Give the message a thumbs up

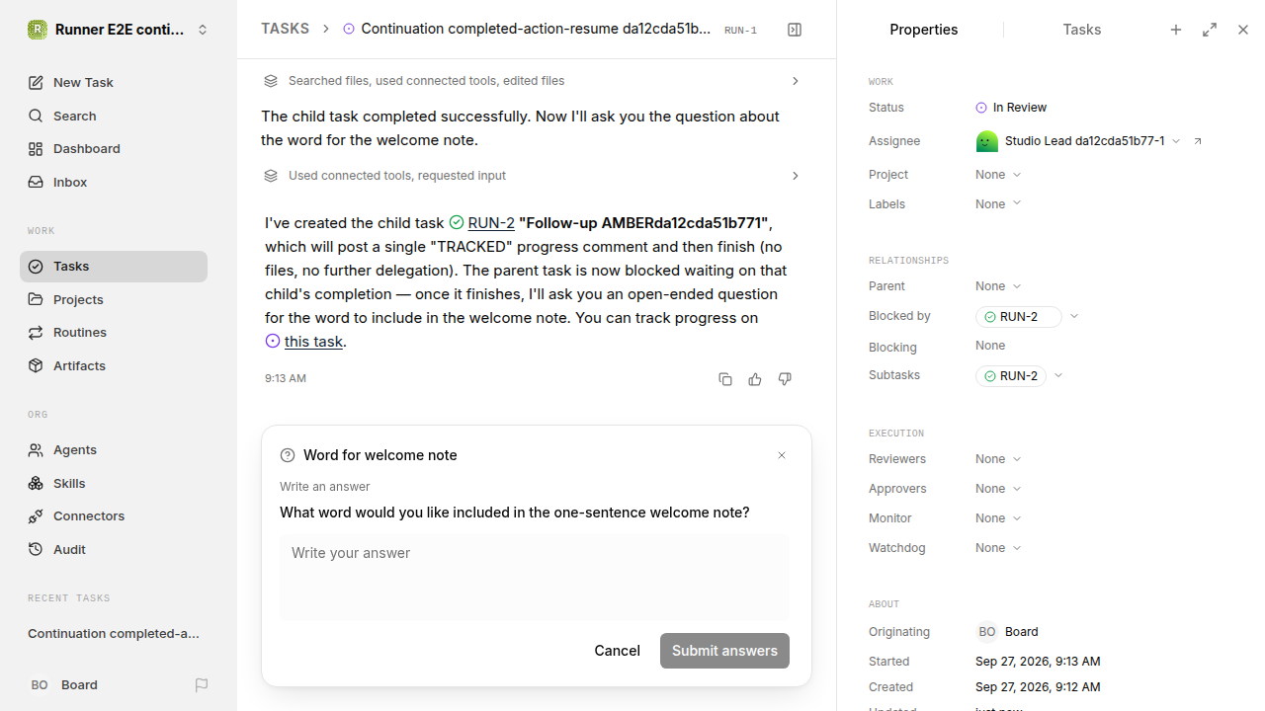click(x=755, y=379)
